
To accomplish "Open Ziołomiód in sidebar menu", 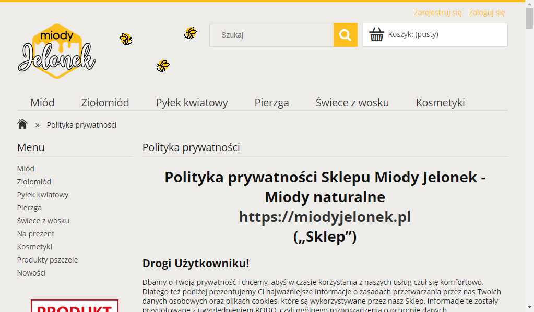I will point(34,181).
